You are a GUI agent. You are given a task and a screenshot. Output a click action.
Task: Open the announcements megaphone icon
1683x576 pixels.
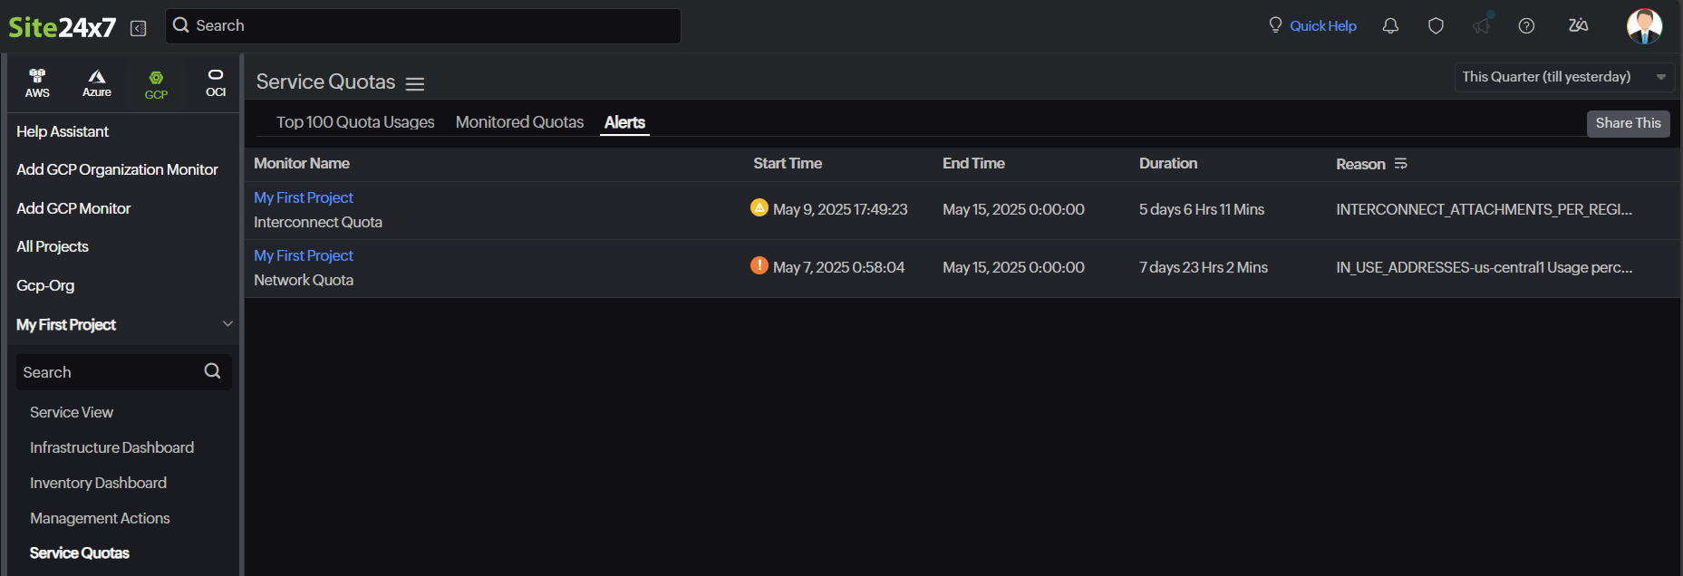click(x=1481, y=26)
